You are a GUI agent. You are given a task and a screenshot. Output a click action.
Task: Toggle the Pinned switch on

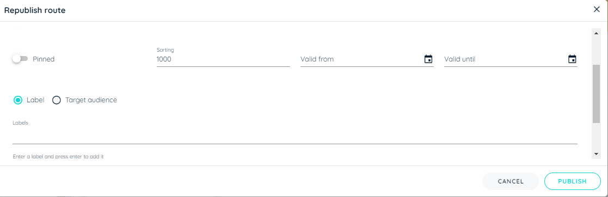tap(20, 59)
